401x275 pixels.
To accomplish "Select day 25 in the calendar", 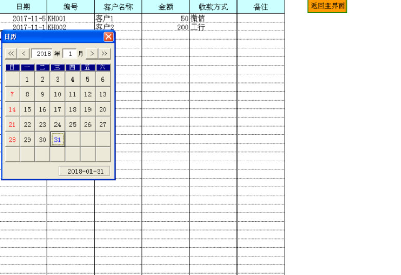I will coord(72,124).
